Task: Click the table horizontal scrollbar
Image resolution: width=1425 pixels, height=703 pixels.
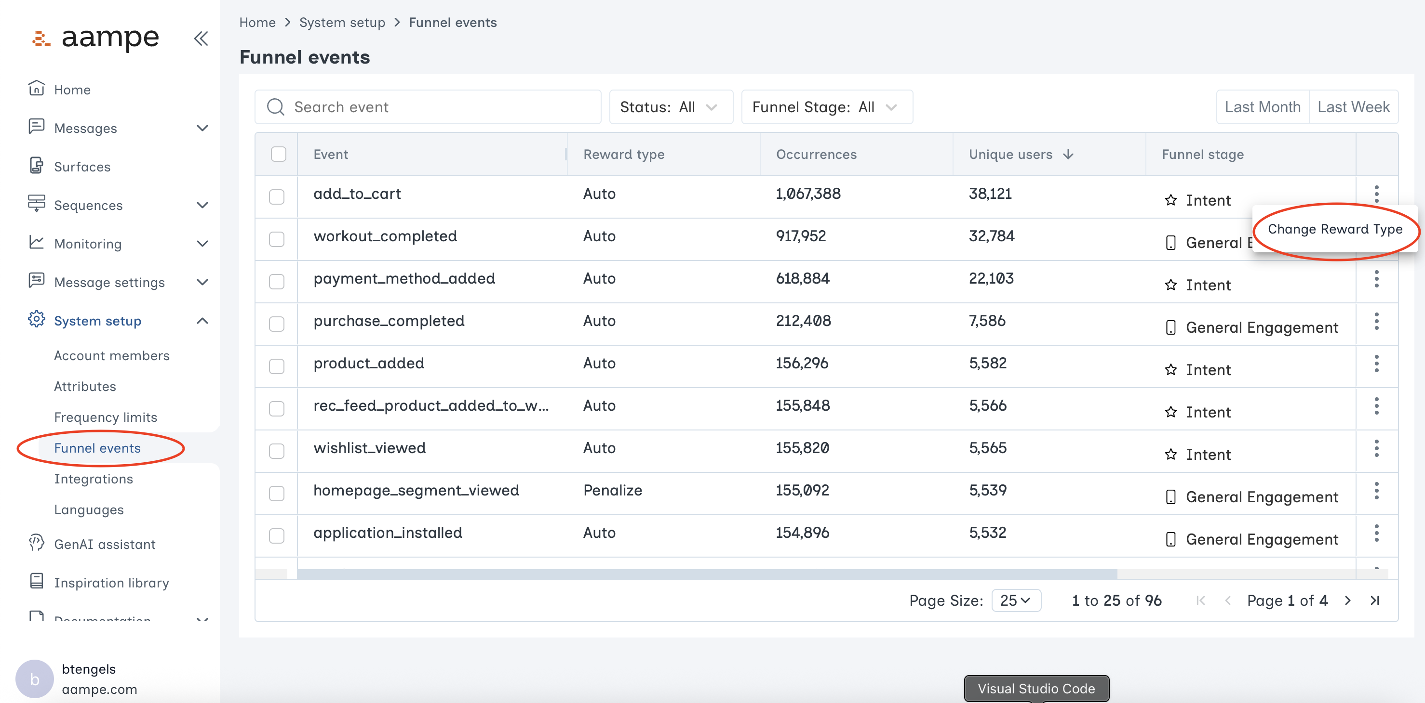Action: [707, 574]
